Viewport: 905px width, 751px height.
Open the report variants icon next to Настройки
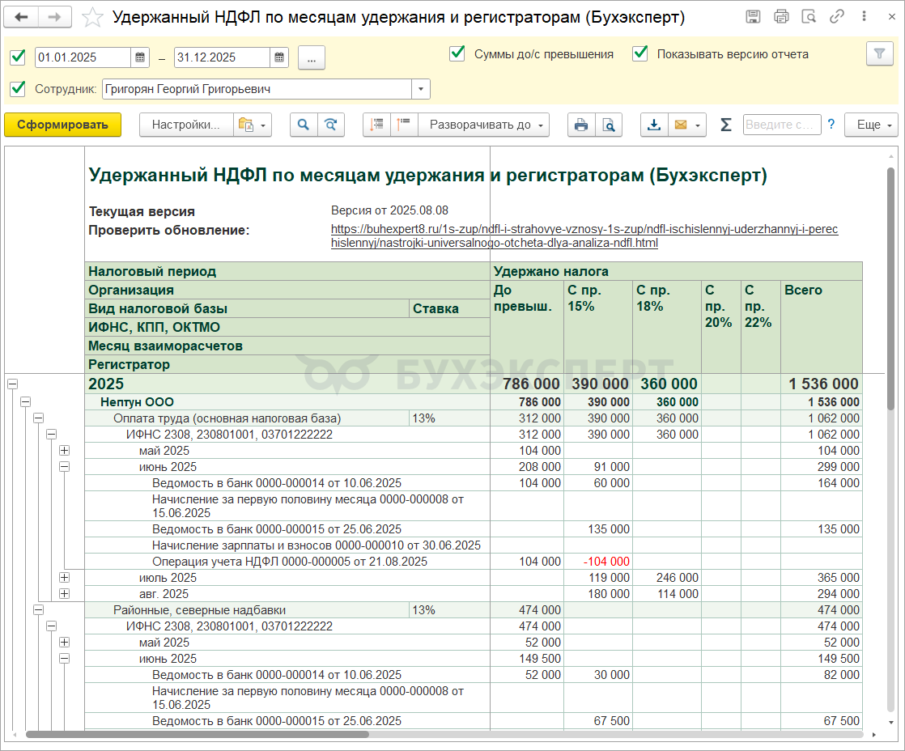coord(252,125)
